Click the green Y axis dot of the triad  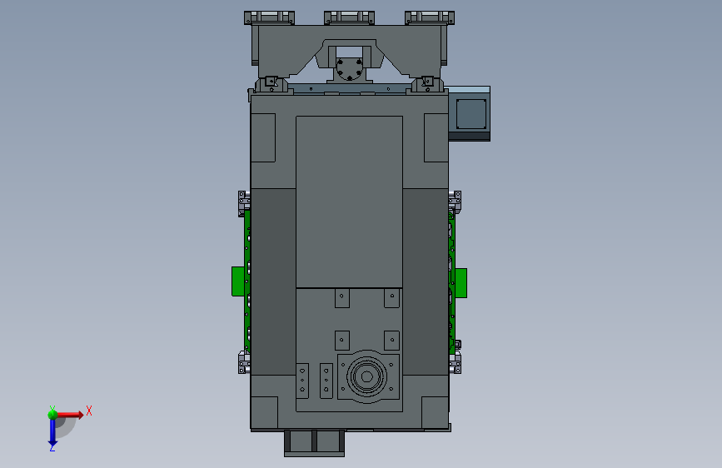(x=52, y=414)
